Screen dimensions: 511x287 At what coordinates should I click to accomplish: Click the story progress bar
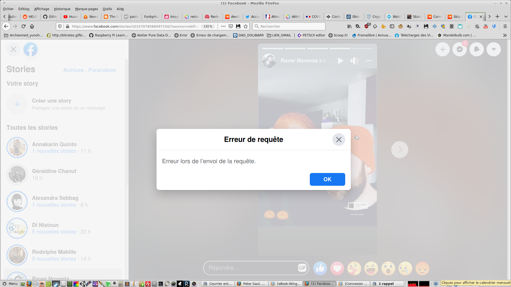tap(317, 48)
